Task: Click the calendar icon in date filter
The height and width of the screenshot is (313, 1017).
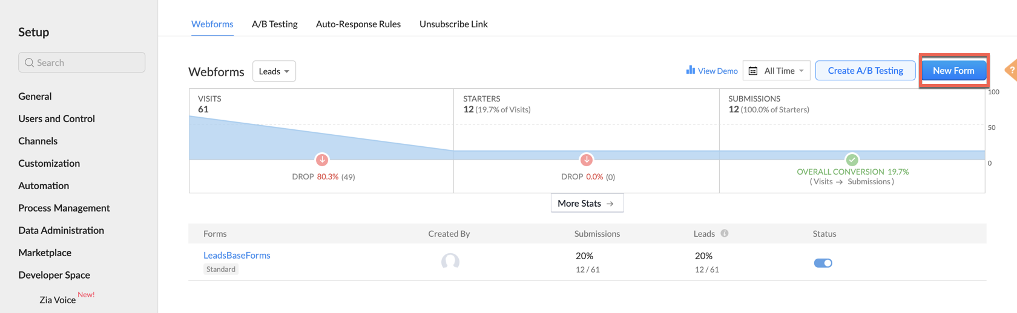Action: (753, 71)
